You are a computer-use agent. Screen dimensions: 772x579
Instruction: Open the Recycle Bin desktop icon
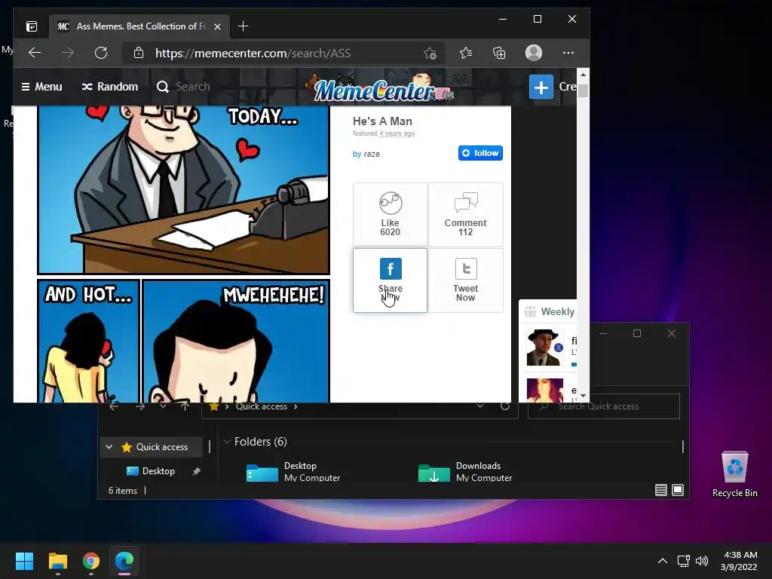point(734,474)
